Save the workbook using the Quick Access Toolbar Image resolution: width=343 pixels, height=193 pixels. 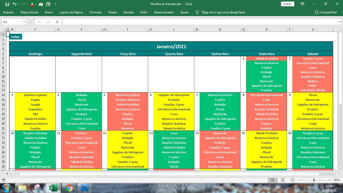[x=7, y=4]
